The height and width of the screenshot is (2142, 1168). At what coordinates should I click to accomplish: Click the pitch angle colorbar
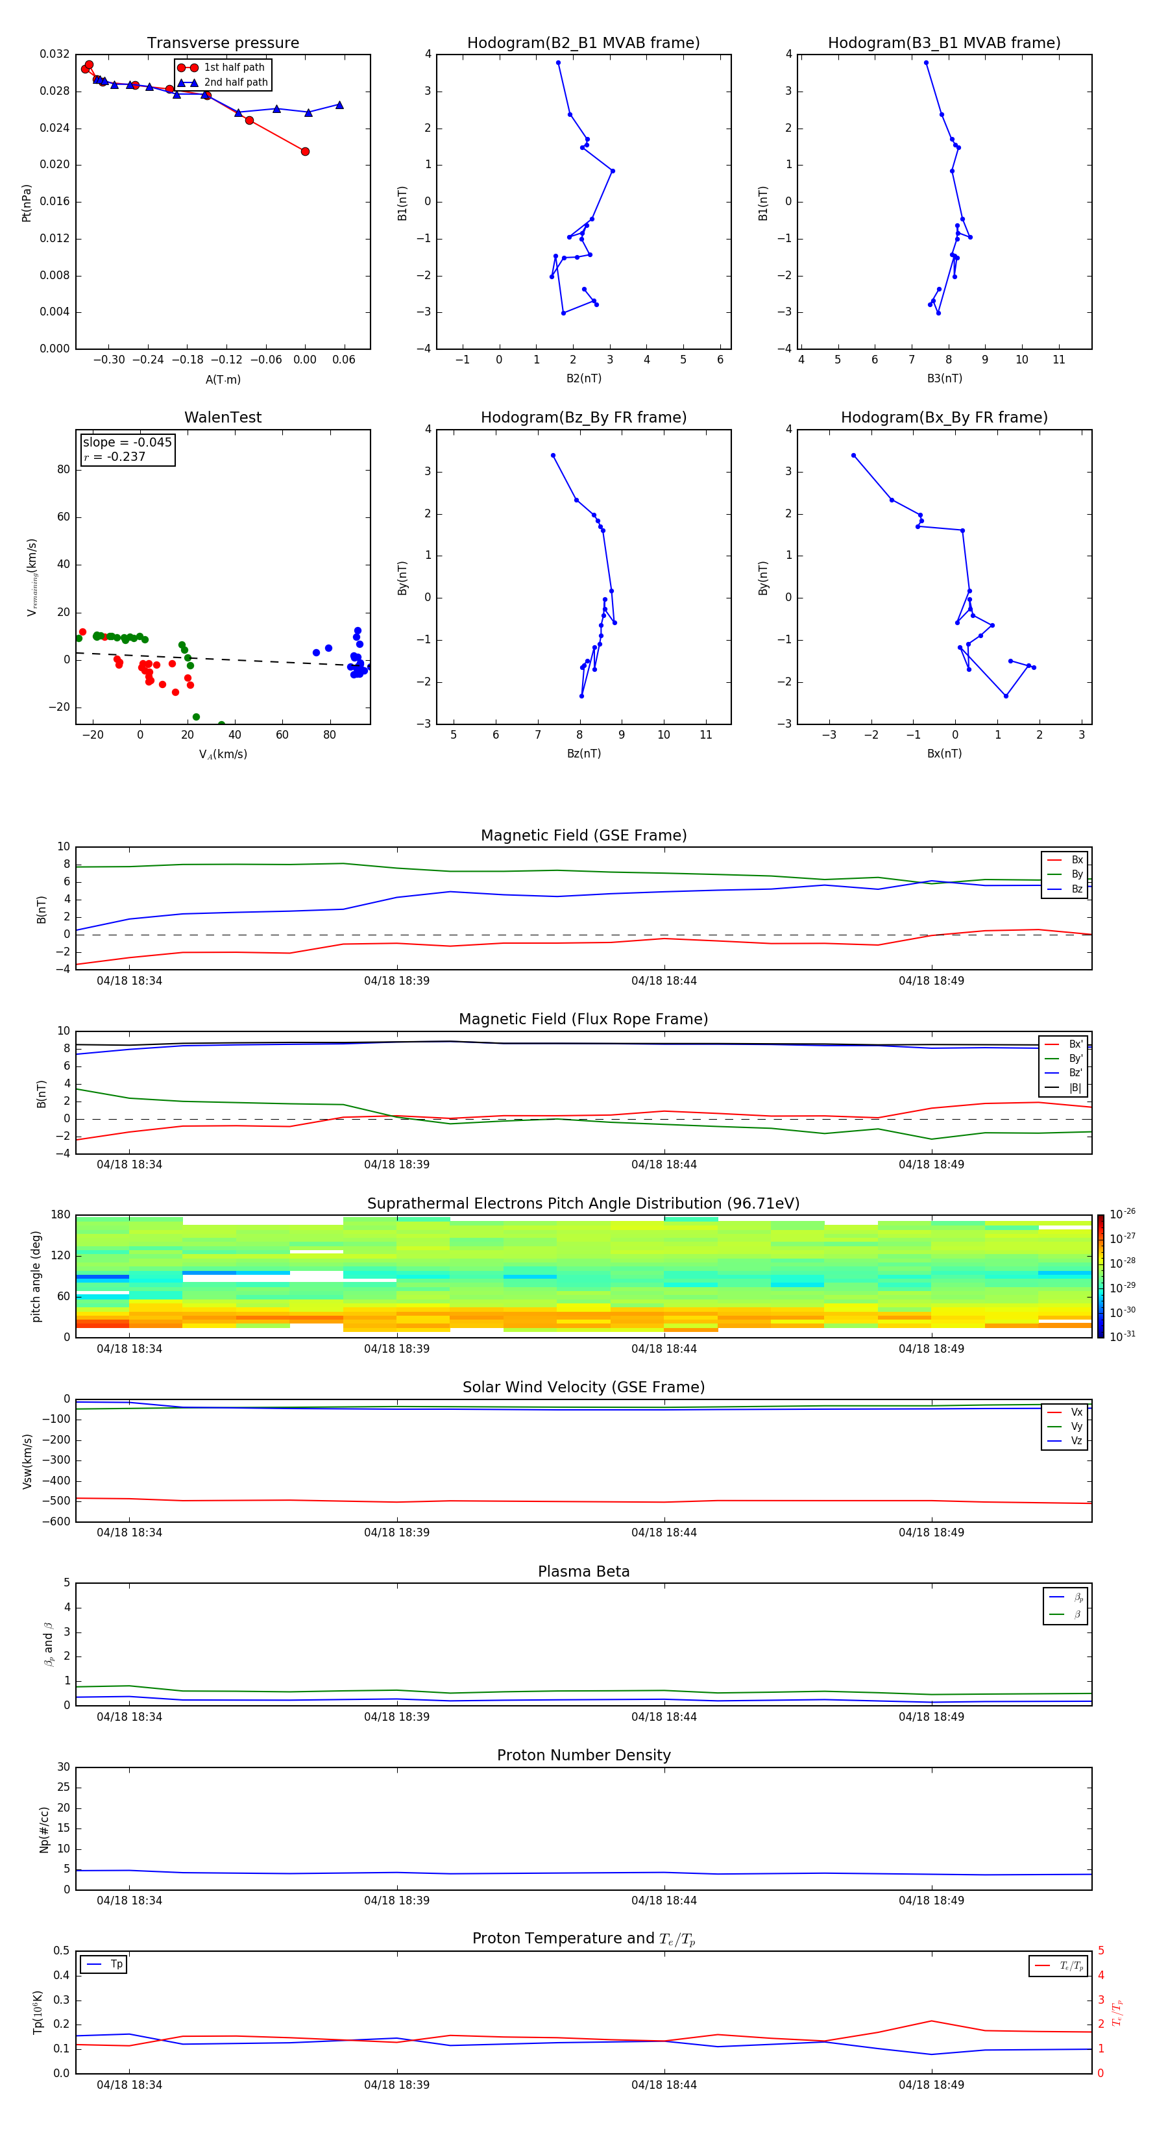pyautogui.click(x=1101, y=1276)
